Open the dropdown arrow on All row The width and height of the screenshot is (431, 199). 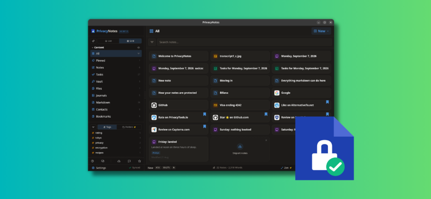[139, 53]
